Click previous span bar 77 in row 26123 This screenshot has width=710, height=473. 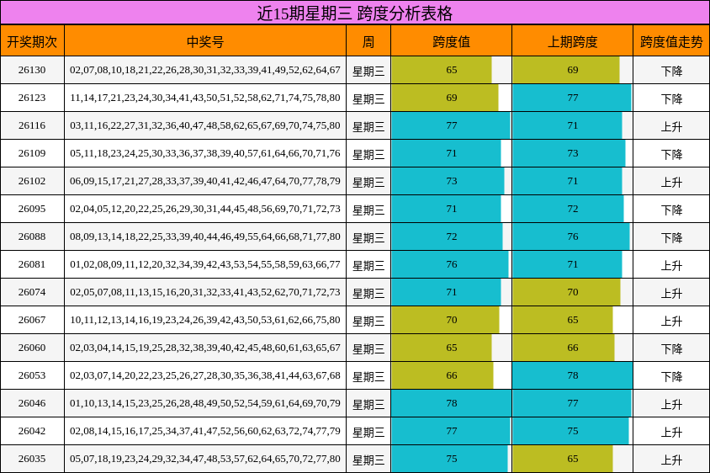click(572, 98)
